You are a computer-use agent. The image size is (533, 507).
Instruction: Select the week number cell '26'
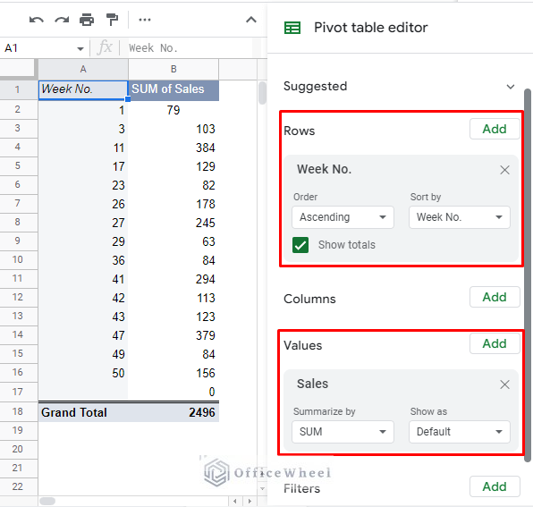(x=83, y=204)
